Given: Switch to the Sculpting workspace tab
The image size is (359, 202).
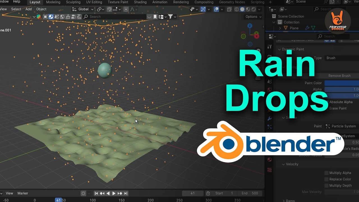Looking at the screenshot, I should 73,2.
